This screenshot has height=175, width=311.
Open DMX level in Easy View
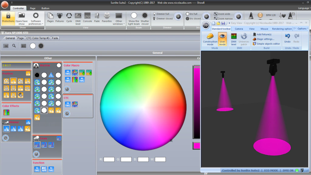click(234, 39)
